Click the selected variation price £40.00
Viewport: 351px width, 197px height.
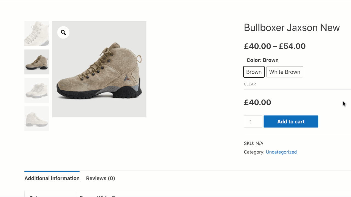257,102
